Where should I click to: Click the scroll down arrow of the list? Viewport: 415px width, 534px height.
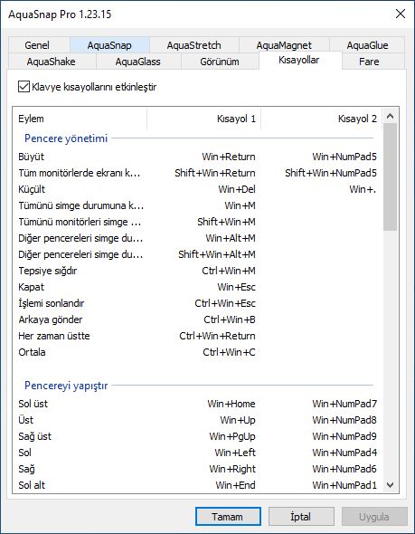(391, 484)
